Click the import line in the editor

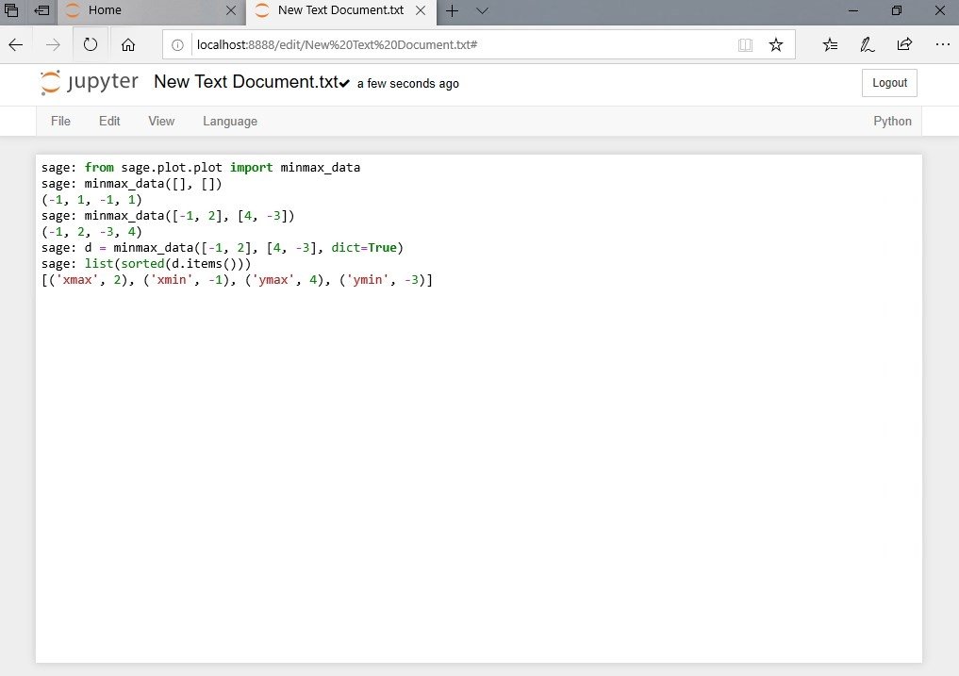pos(201,168)
